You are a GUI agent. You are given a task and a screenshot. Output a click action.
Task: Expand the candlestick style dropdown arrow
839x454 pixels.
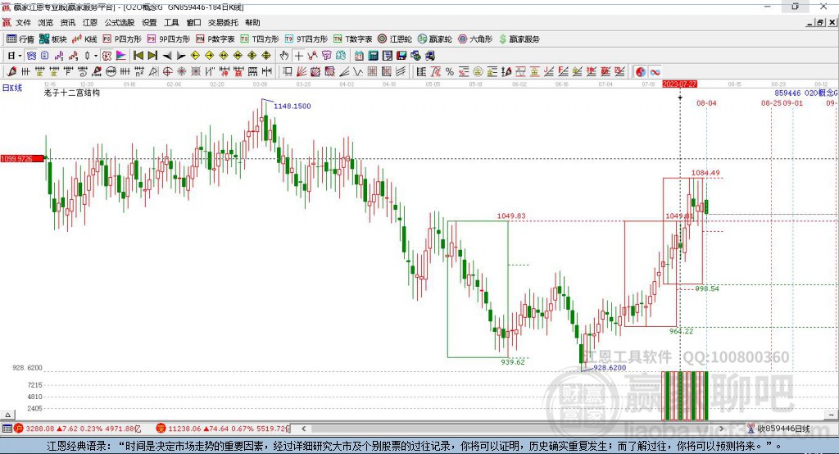tap(96, 56)
